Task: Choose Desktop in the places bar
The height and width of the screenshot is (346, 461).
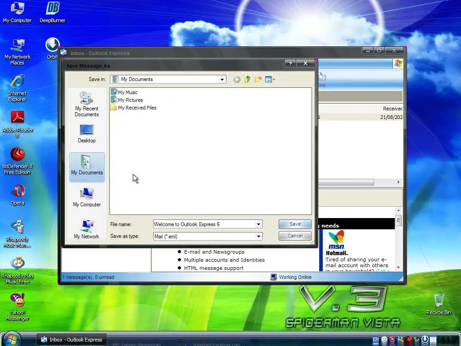Action: tap(87, 134)
